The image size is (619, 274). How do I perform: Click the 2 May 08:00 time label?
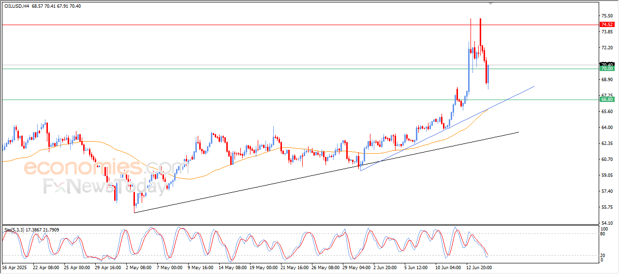(138, 267)
